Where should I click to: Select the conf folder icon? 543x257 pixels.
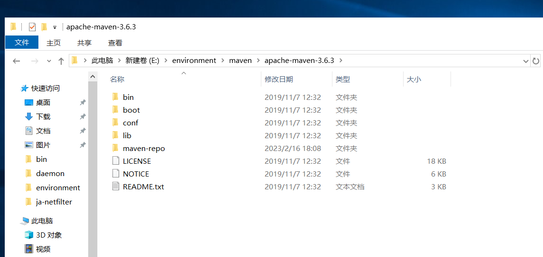click(x=116, y=123)
